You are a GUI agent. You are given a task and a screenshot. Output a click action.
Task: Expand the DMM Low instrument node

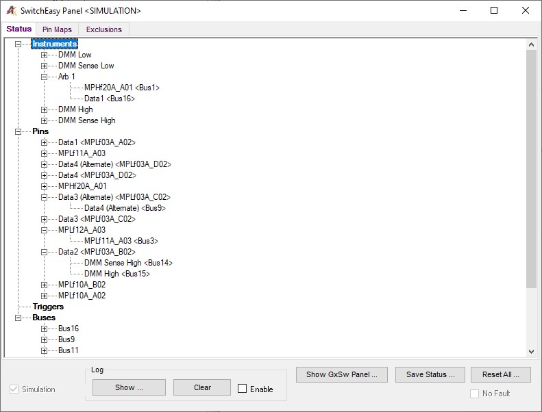tap(45, 55)
